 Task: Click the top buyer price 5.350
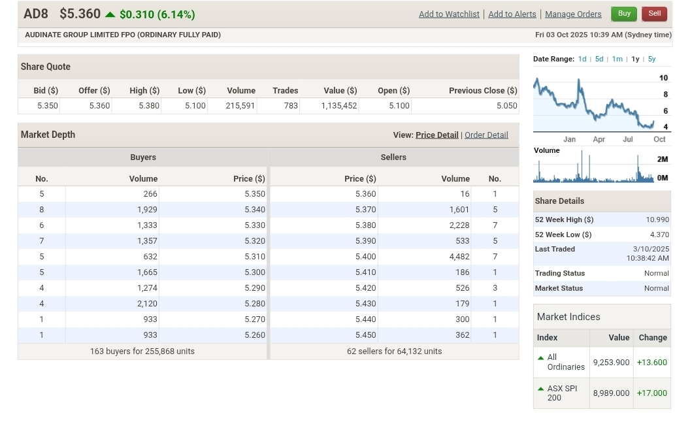point(254,194)
